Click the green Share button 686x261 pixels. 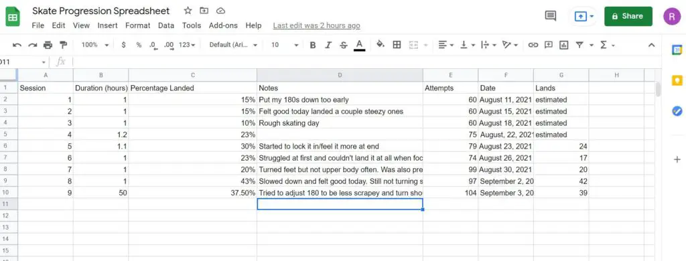[628, 16]
